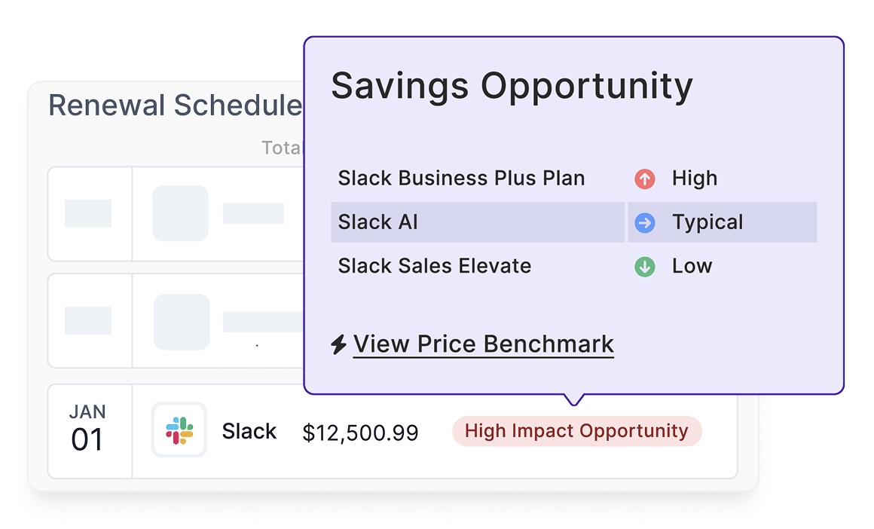Click the red up-arrow High icon

click(644, 179)
